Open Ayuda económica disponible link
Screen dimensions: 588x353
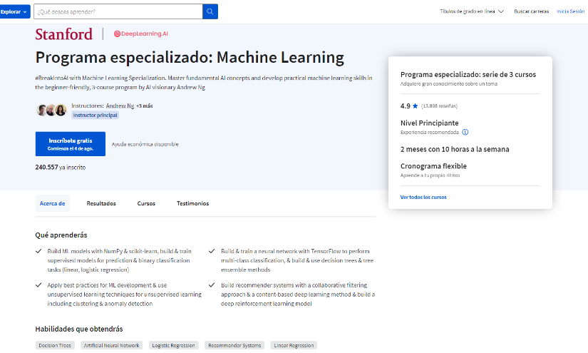[x=145, y=144]
